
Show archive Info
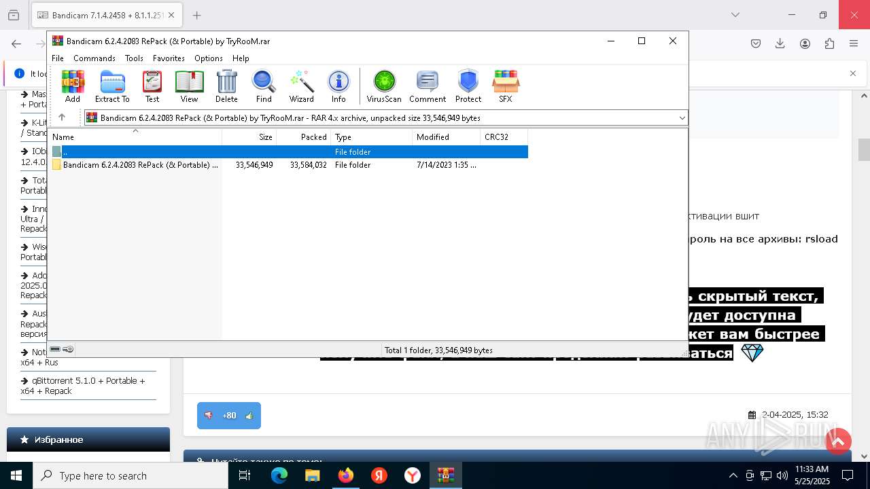coord(338,86)
